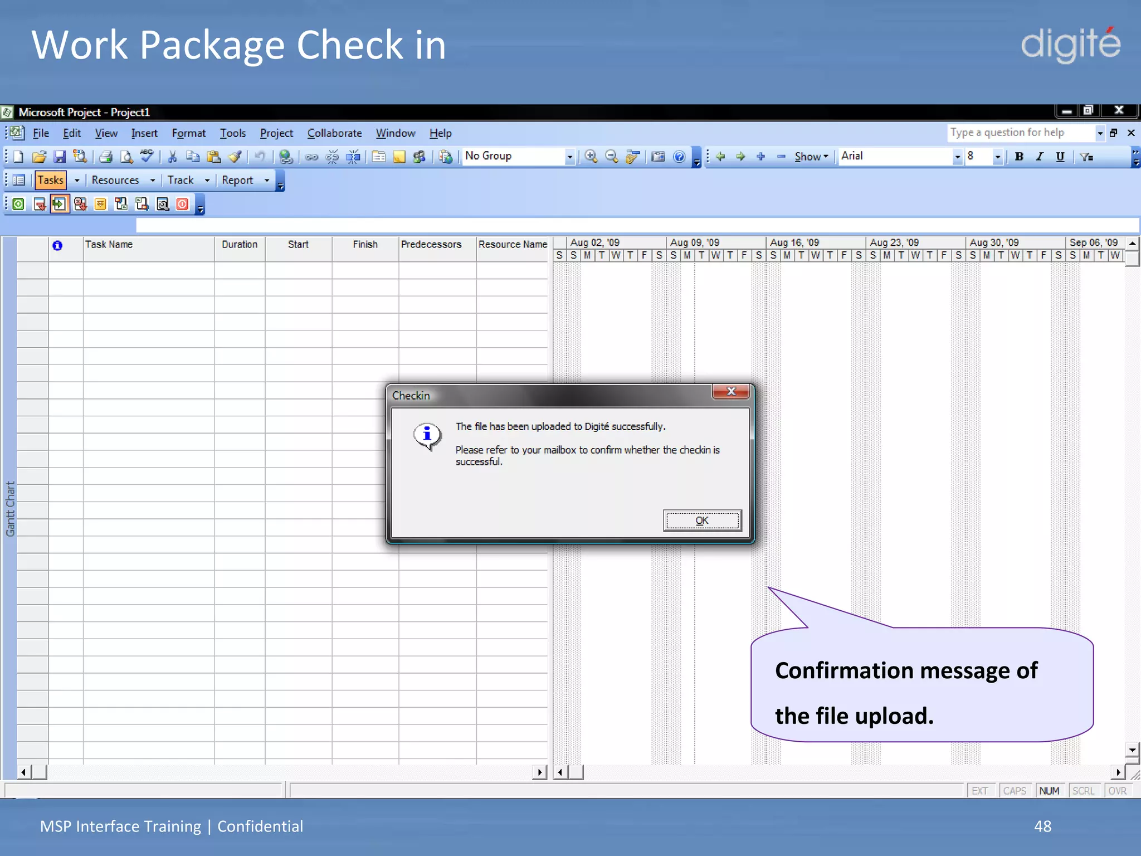Toggle the AutoFilter funnel button
1141x856 pixels.
click(x=1087, y=157)
